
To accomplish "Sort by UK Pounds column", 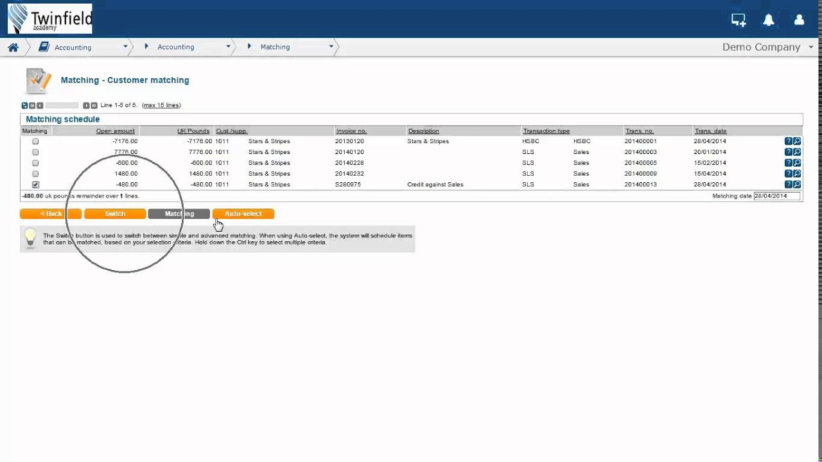I will (x=193, y=131).
